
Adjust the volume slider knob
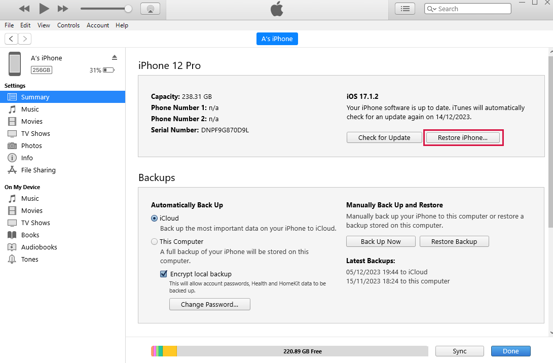[128, 9]
